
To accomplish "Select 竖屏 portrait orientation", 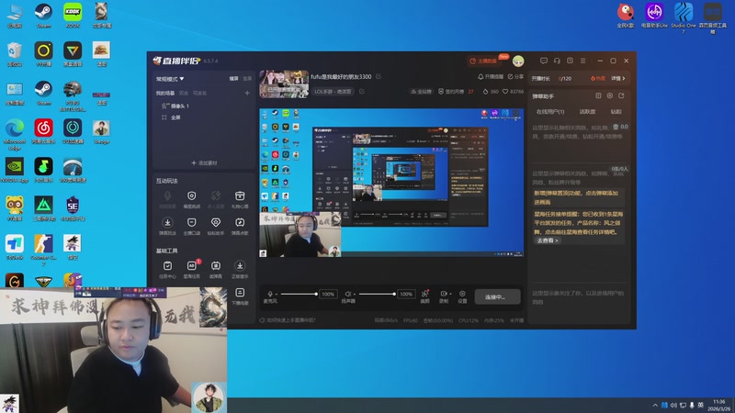I will (x=247, y=79).
